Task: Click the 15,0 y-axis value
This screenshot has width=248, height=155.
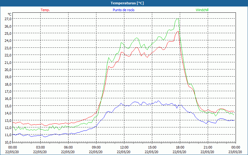Action: tap(8, 106)
